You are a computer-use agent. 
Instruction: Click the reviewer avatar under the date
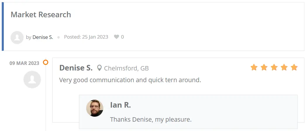pyautogui.click(x=32, y=80)
